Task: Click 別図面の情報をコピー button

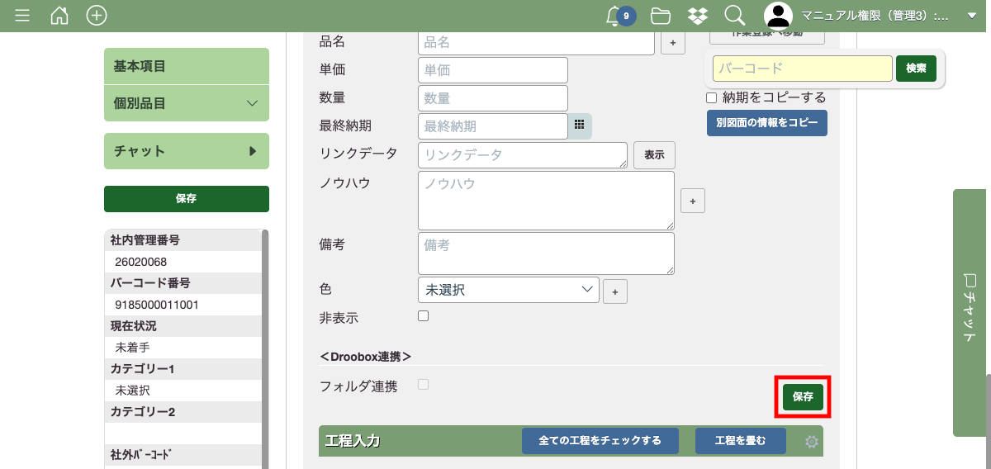Action: click(x=766, y=123)
